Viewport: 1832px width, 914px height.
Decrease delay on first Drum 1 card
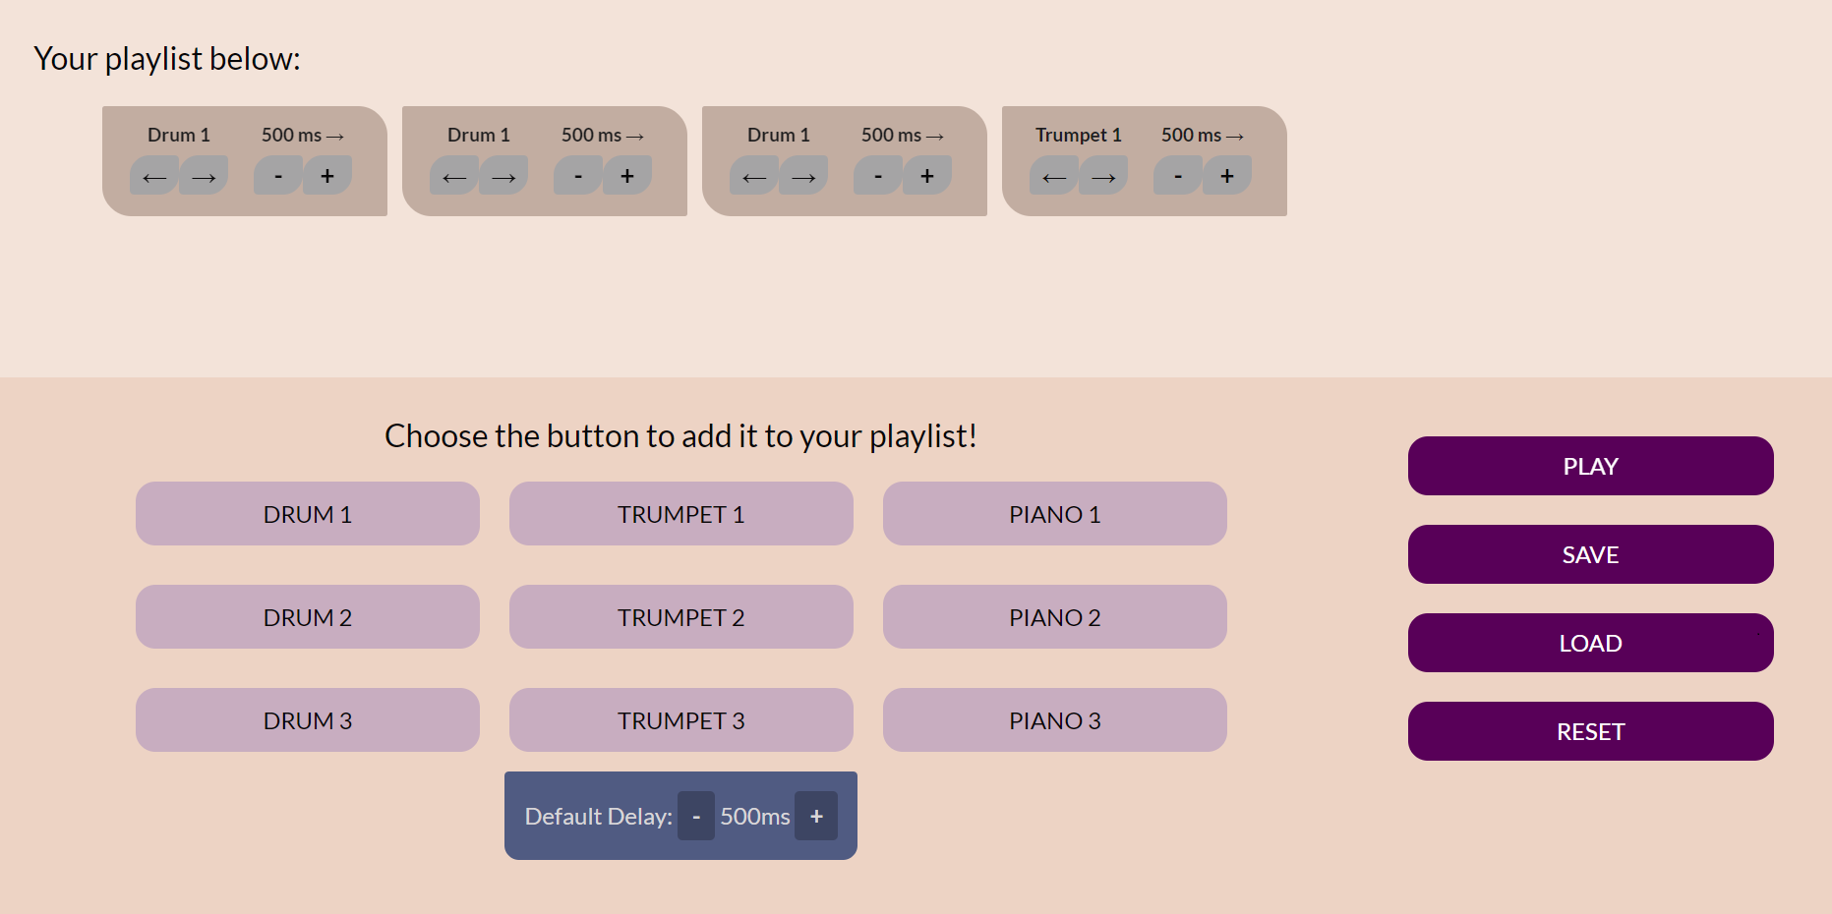[x=278, y=176]
